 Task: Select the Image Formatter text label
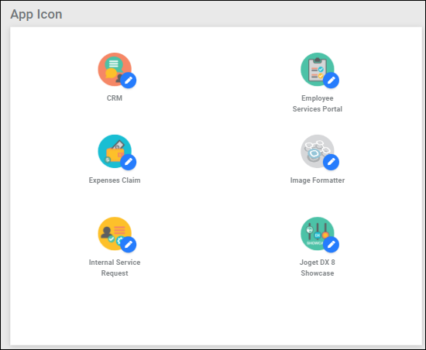(317, 180)
